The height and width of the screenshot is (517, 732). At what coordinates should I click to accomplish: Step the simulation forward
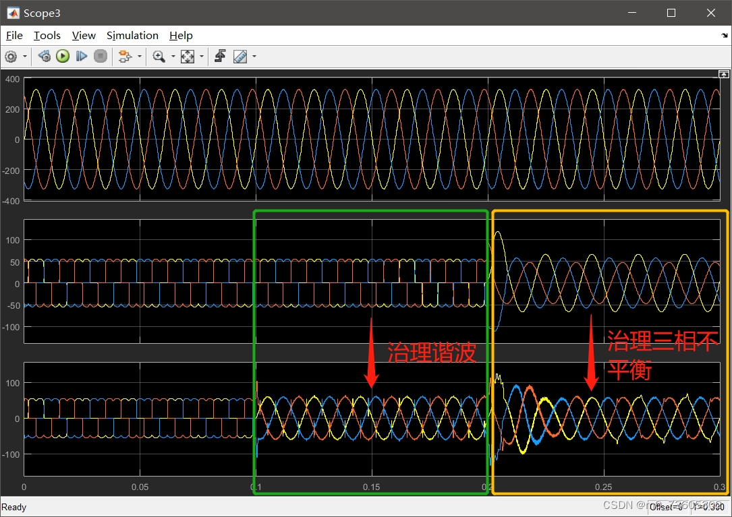82,56
